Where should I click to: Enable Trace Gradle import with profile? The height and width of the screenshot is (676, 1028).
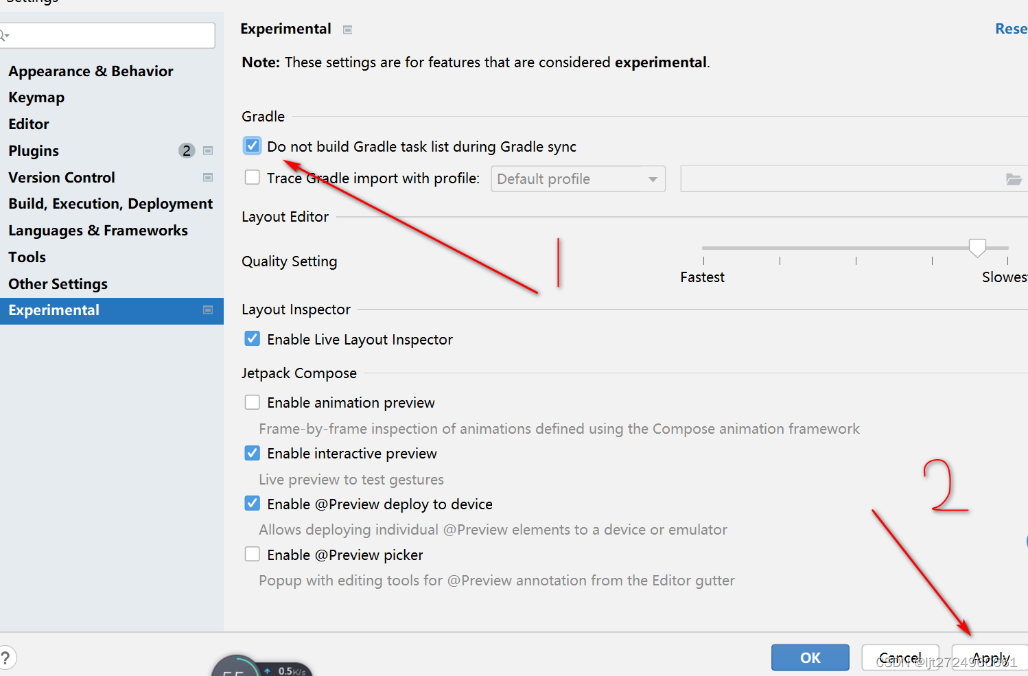coord(252,177)
